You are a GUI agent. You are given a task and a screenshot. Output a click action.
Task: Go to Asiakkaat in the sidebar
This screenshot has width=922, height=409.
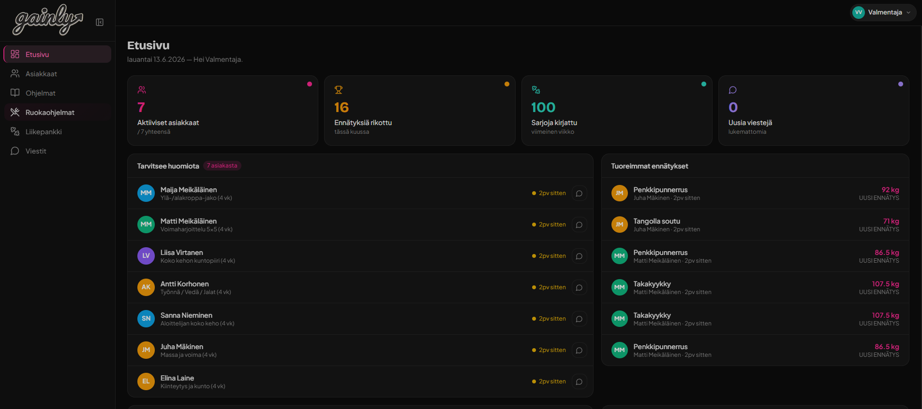click(57, 73)
